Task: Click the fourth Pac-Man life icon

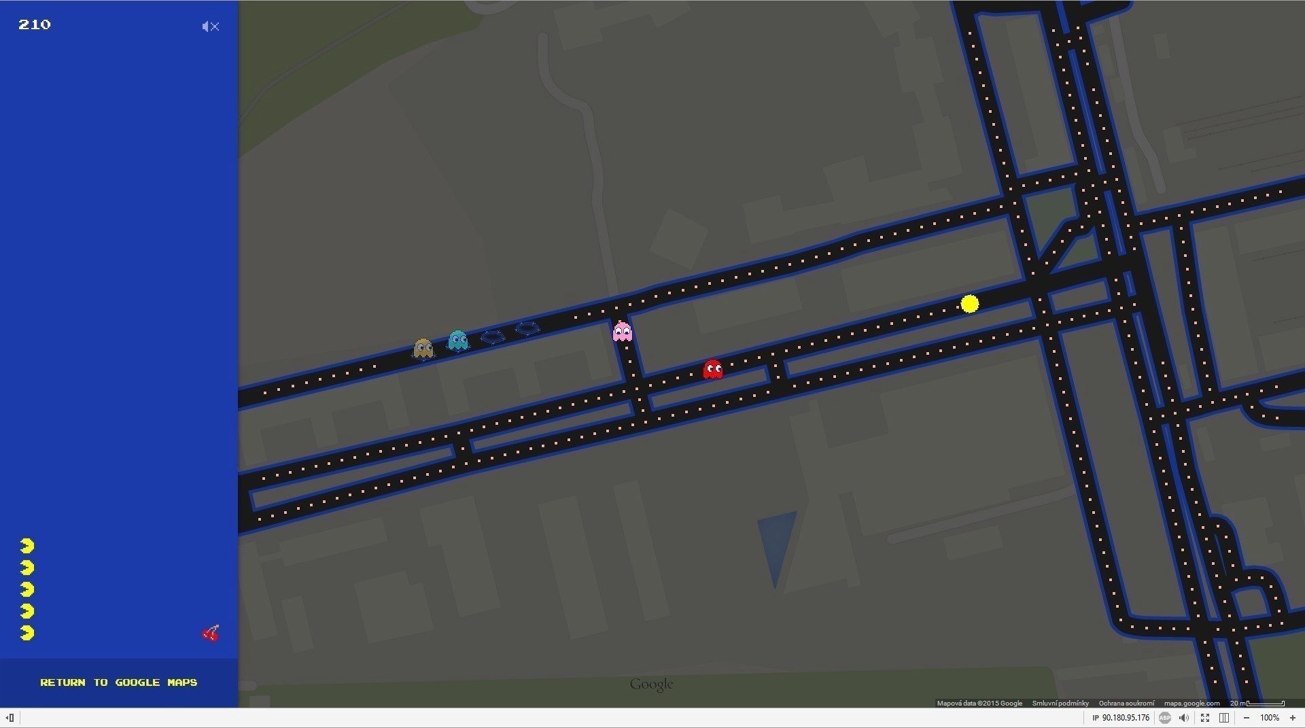Action: coord(27,611)
